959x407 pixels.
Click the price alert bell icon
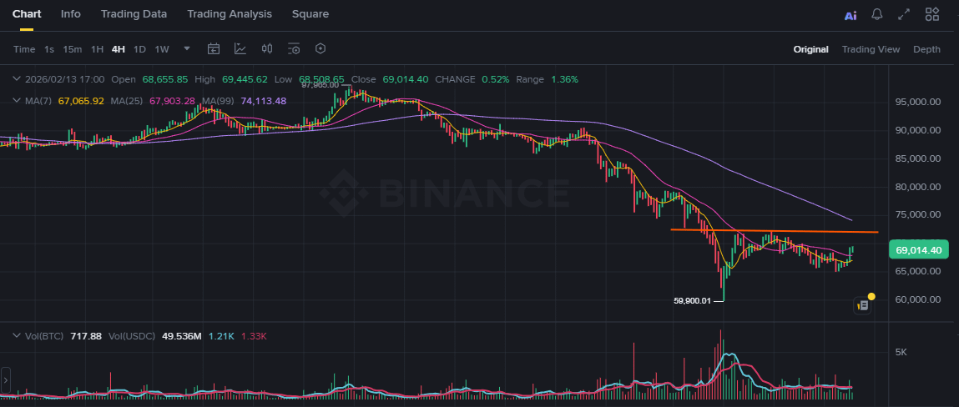click(877, 14)
